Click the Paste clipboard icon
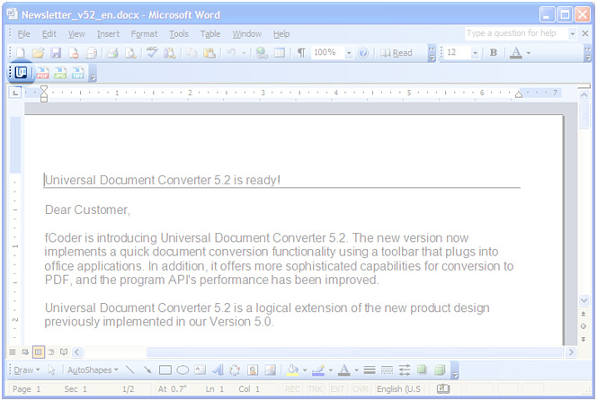 coord(209,53)
